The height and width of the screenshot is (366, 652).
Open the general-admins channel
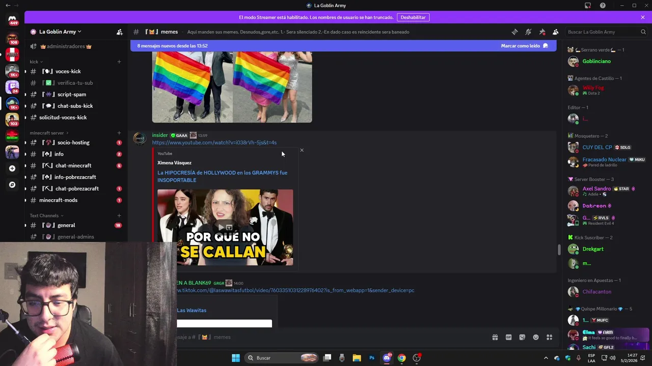[x=75, y=237]
